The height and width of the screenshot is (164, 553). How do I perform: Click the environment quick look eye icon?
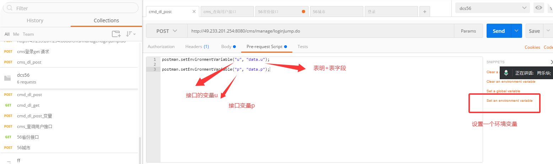coord(539,8)
